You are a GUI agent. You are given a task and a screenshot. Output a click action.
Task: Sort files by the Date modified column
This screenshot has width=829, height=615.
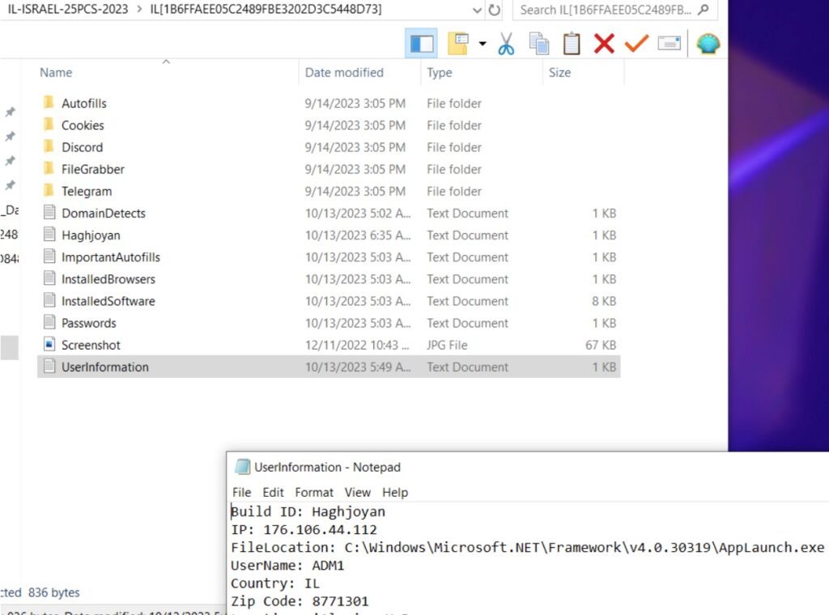pyautogui.click(x=344, y=72)
